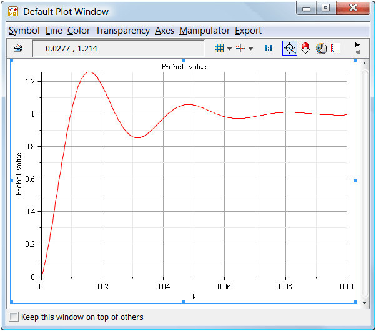Reset plot scaling with 1:1 button
This screenshot has width=376, height=331.
point(269,48)
